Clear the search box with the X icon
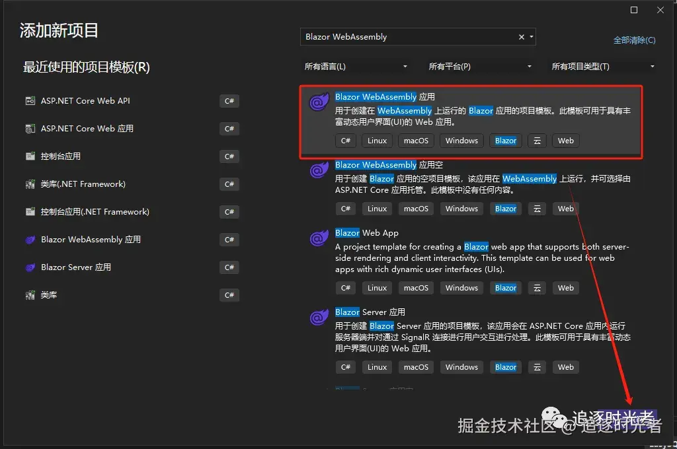The width and height of the screenshot is (677, 449). [x=521, y=37]
